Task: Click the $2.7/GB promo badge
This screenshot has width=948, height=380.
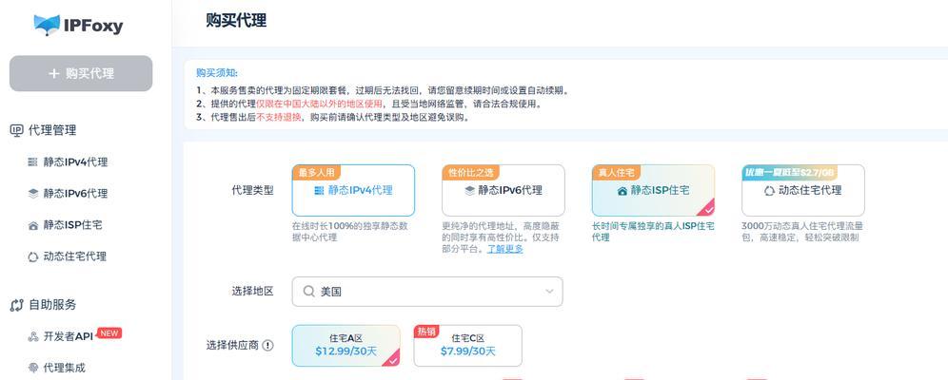Action: point(790,173)
